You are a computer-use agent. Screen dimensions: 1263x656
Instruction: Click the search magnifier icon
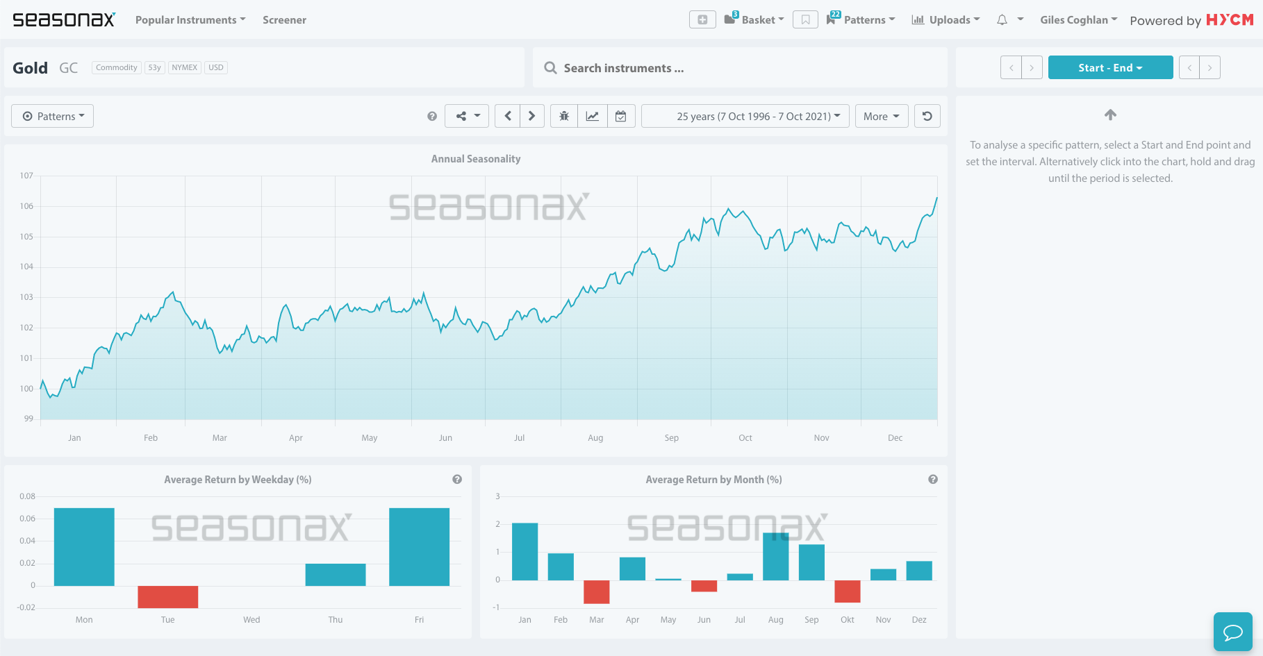pos(550,68)
